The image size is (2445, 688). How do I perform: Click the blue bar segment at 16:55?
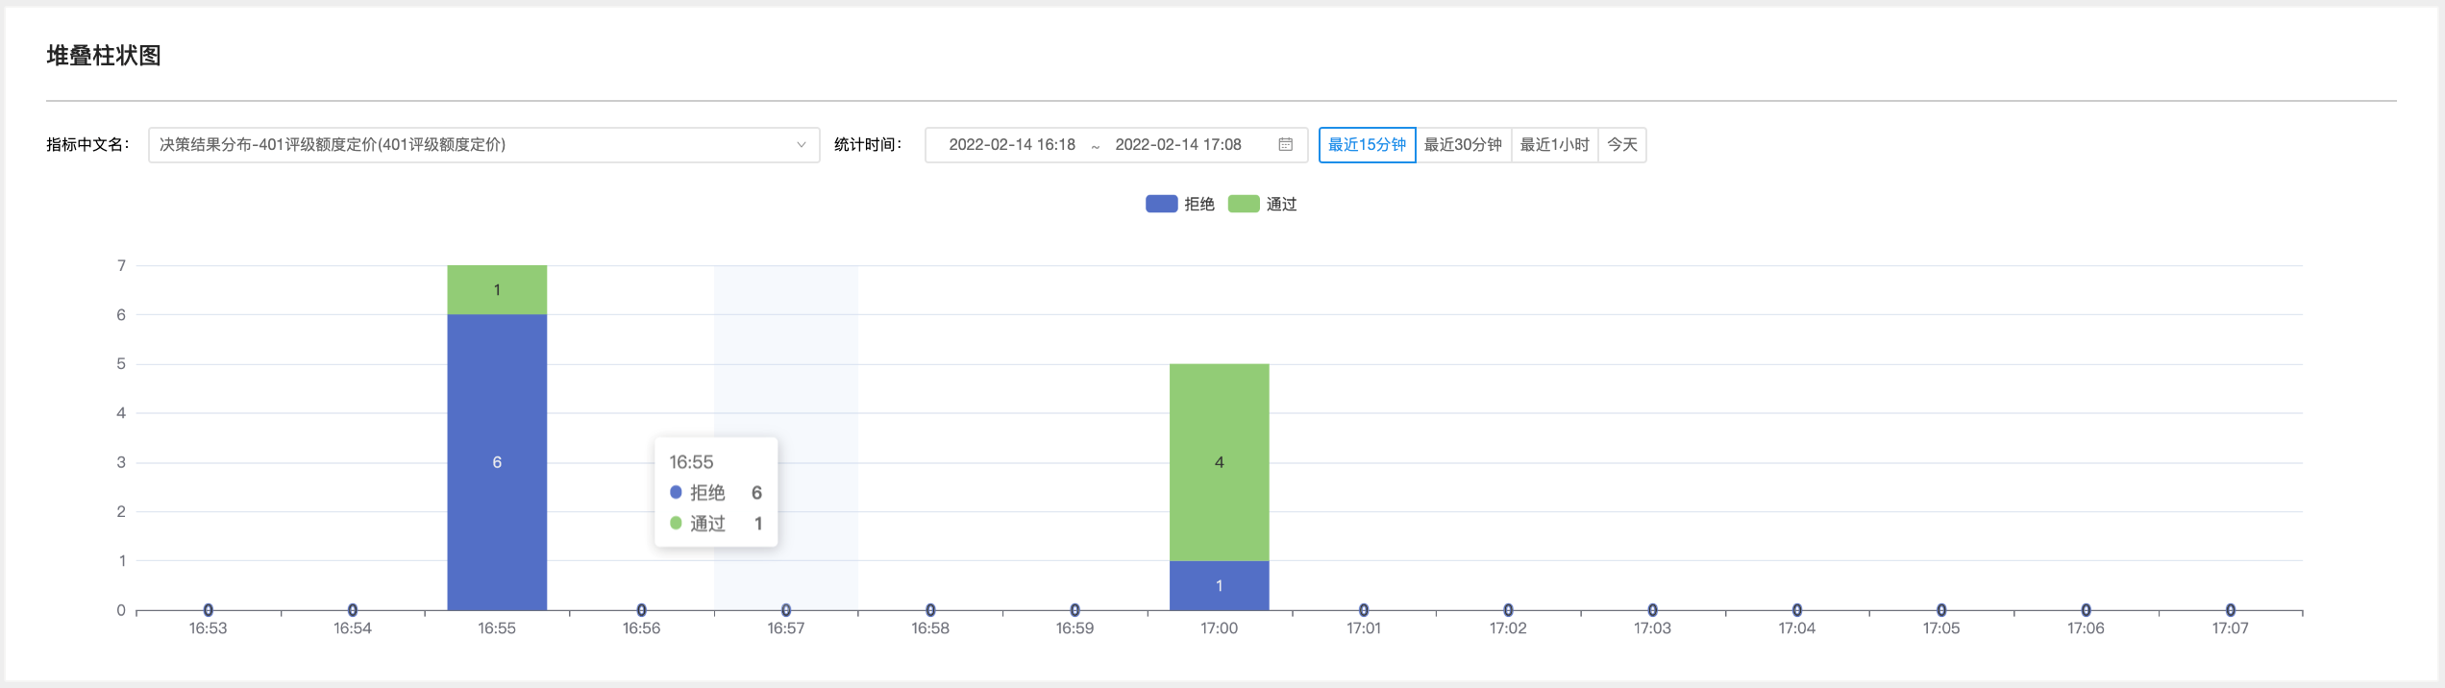(497, 462)
